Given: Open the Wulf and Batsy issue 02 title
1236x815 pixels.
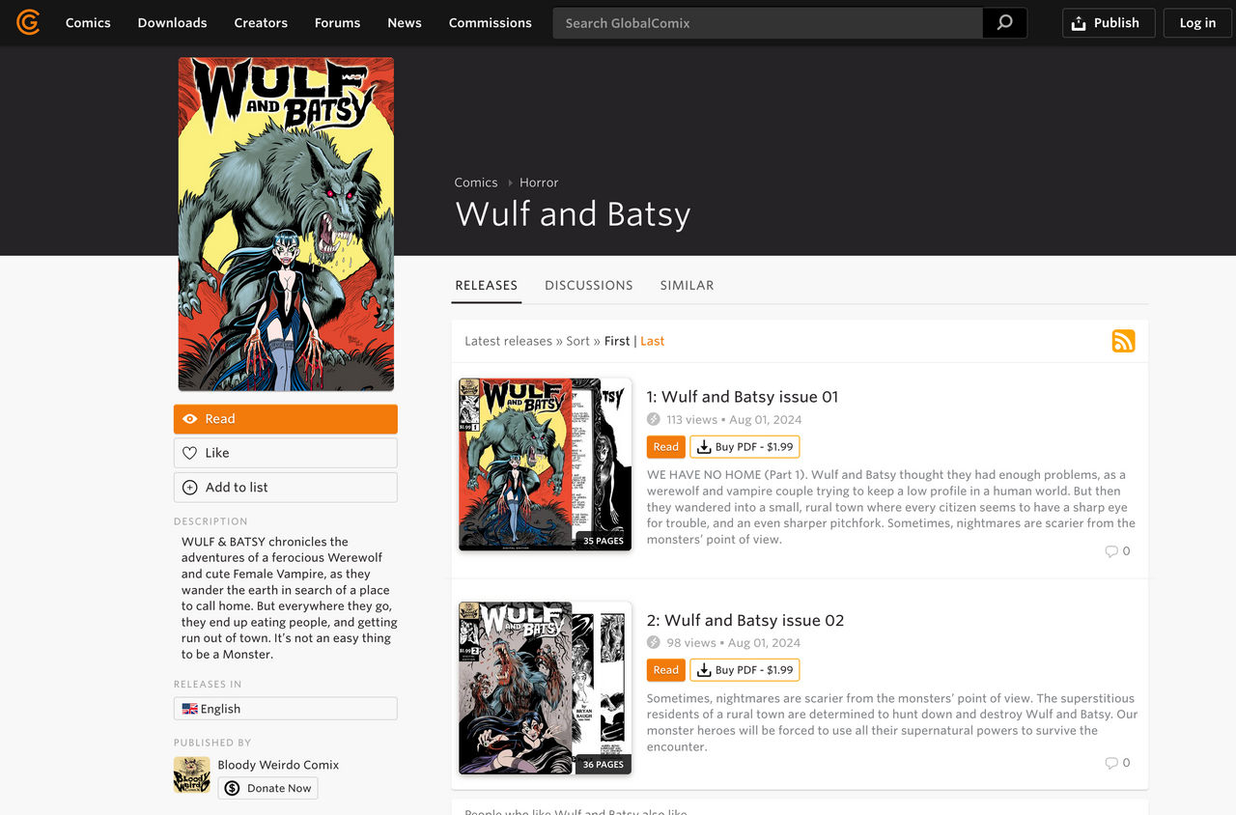Looking at the screenshot, I should pos(745,621).
